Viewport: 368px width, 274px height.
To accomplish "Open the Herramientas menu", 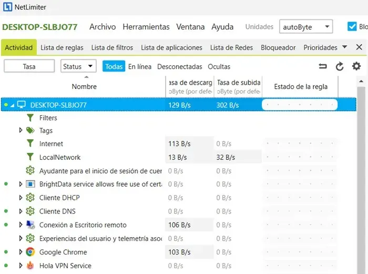I will 146,27.
